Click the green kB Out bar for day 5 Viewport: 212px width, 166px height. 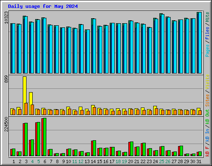tap(39, 139)
